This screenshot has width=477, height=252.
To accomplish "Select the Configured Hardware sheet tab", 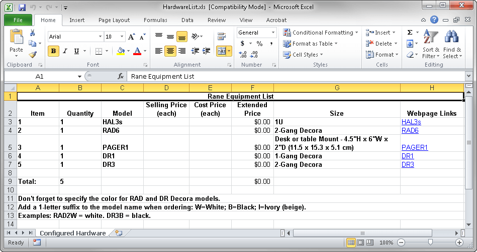I will click(x=73, y=233).
